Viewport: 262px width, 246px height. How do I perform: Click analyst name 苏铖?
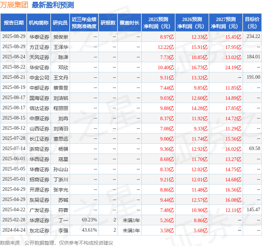(x=63, y=200)
